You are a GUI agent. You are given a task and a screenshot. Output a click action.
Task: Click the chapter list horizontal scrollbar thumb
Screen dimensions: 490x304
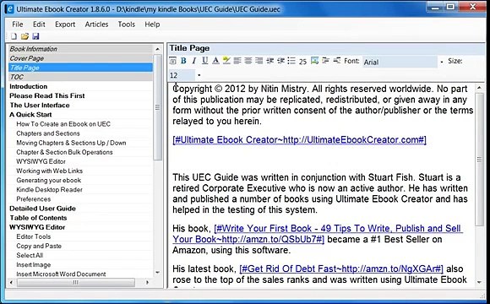pyautogui.click(x=76, y=282)
